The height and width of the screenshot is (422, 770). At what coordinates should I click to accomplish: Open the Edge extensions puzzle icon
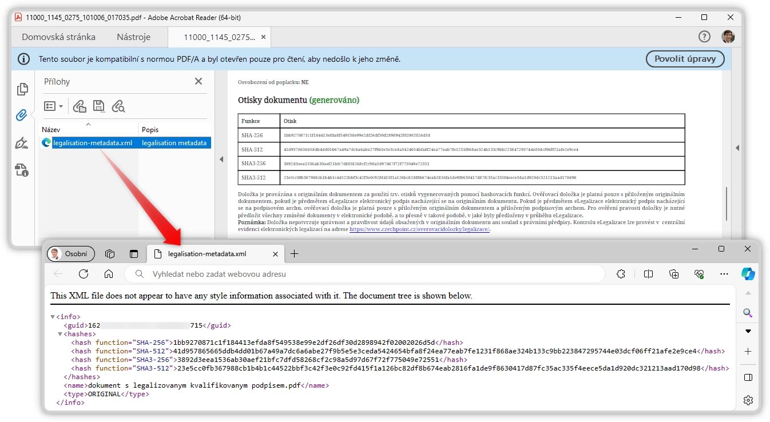point(621,274)
